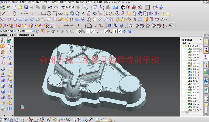The height and width of the screenshot is (122, 209).
Task: Click the rectangle selection mode icon
Action: pos(72,31)
